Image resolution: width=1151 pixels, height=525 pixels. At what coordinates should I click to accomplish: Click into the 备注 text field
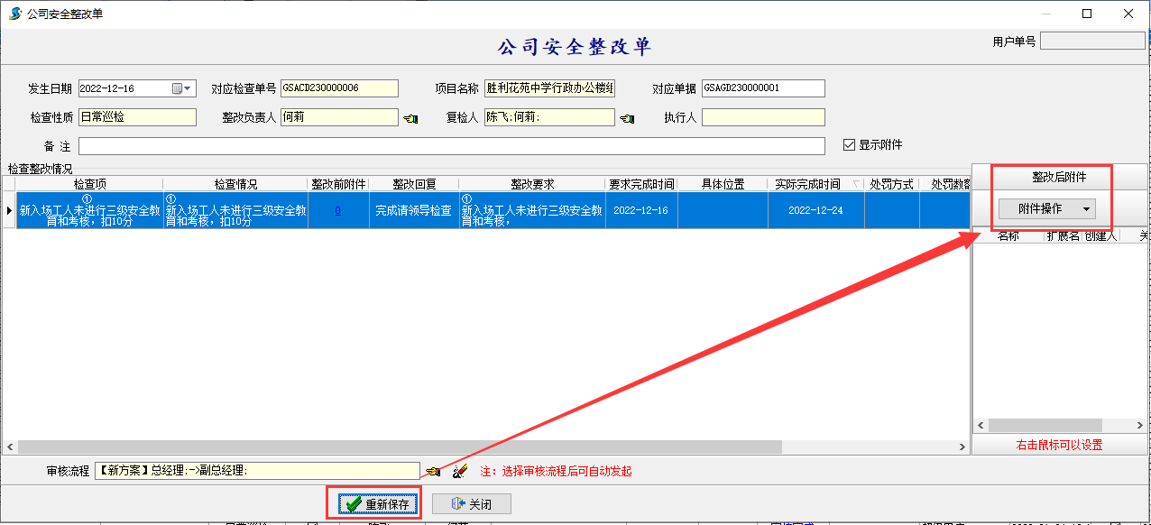coord(451,146)
